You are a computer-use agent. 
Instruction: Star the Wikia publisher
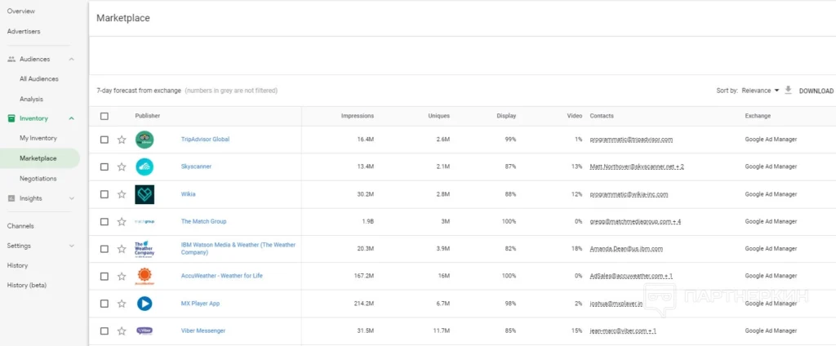point(122,194)
